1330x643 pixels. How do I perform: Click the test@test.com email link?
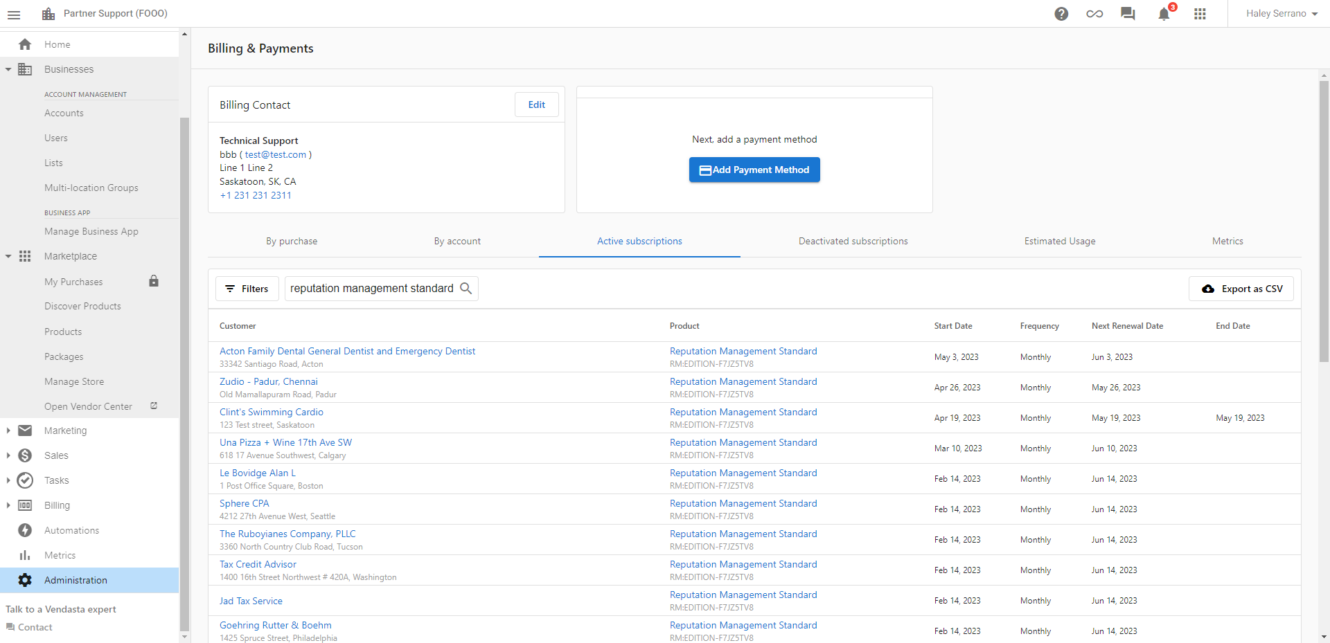point(275,154)
